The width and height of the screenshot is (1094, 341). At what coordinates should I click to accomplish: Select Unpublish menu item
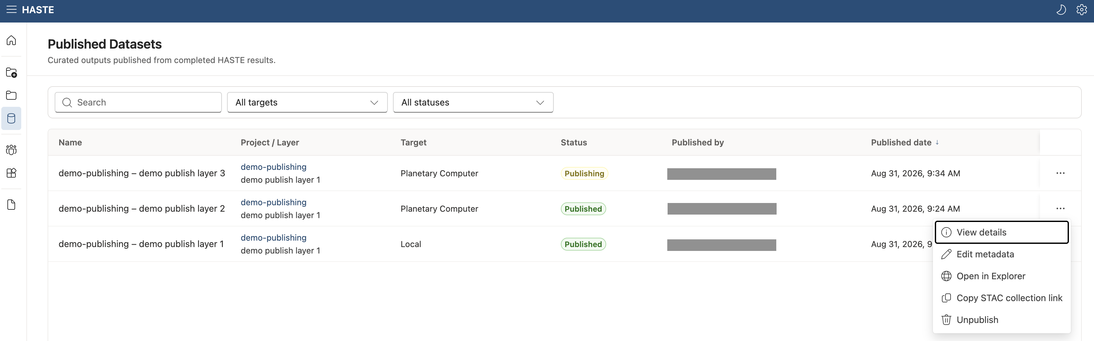(1001, 320)
